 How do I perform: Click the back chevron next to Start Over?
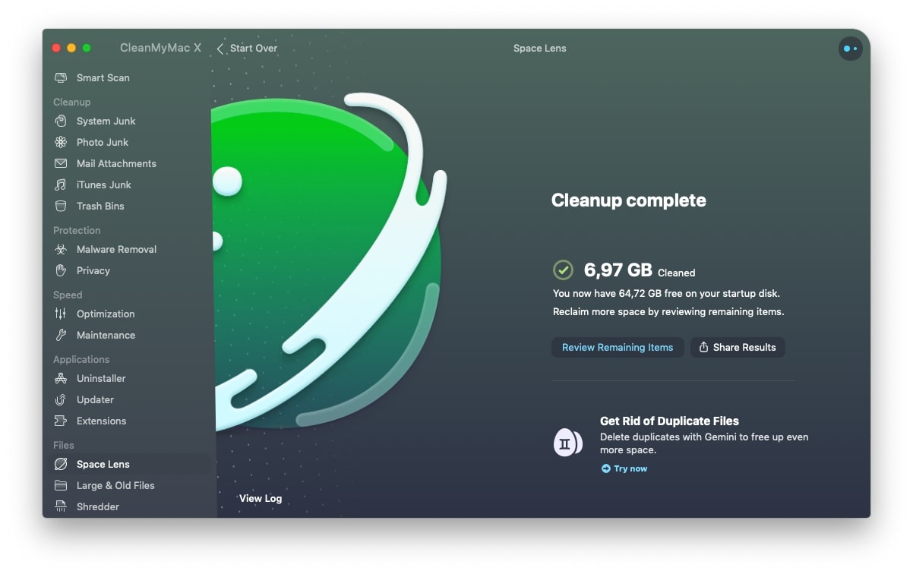220,49
